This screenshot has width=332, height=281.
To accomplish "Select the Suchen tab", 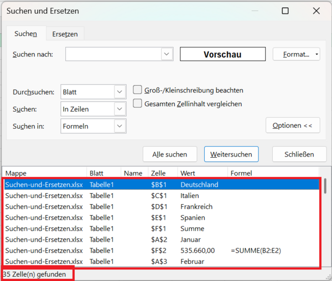I will click(x=25, y=34).
